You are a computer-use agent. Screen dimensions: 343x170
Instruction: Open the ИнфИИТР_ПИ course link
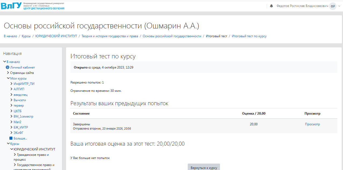pos(24,84)
